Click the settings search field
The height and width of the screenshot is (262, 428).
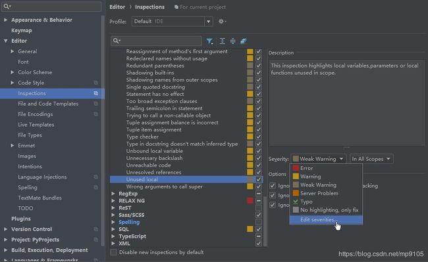pyautogui.click(x=51, y=7)
